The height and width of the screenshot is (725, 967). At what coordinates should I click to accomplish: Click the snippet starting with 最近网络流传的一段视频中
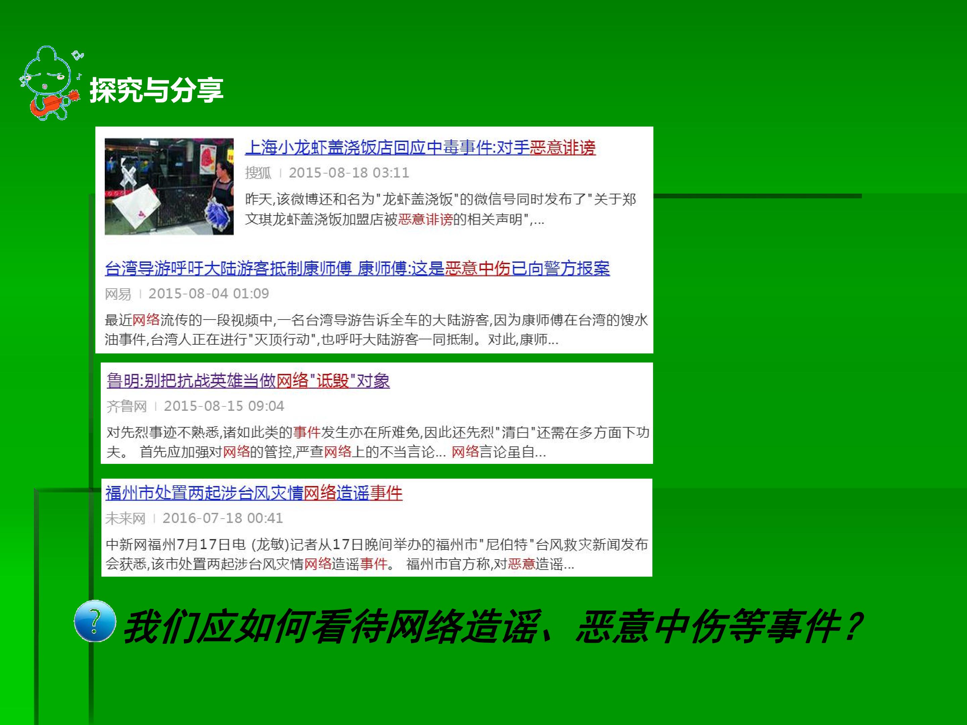point(376,330)
